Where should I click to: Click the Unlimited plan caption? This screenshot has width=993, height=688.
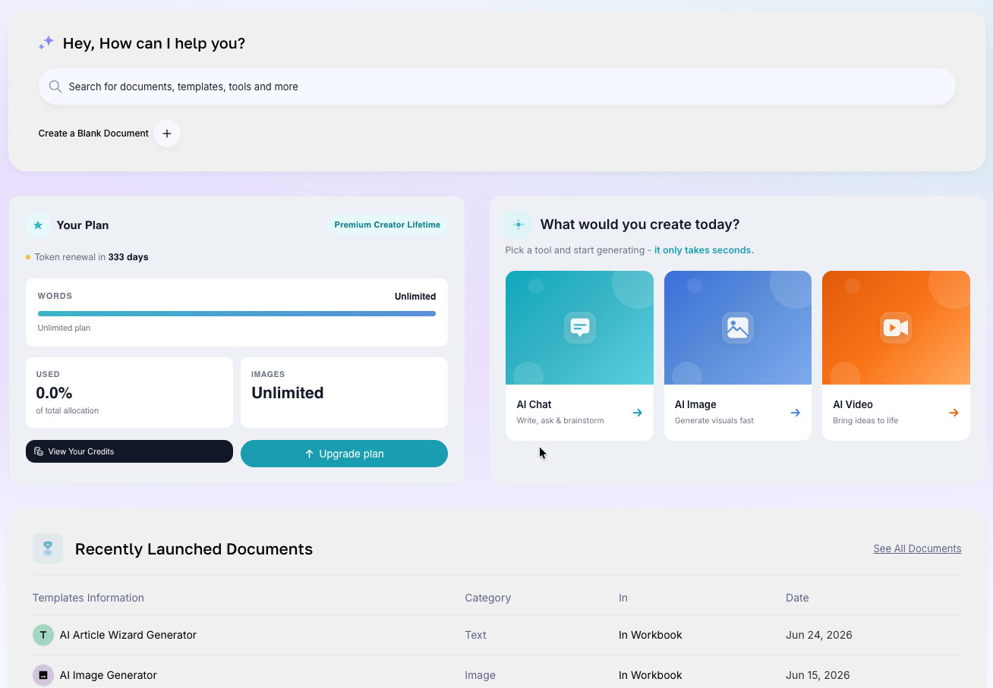(64, 328)
